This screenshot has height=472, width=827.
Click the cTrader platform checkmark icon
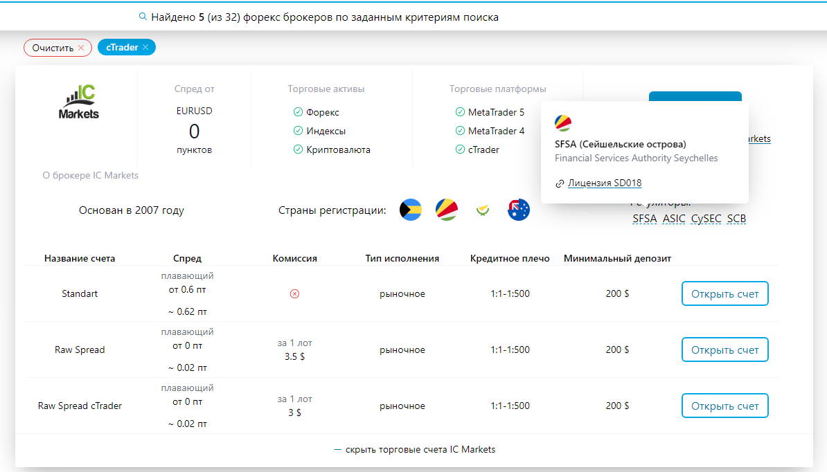pyautogui.click(x=460, y=149)
